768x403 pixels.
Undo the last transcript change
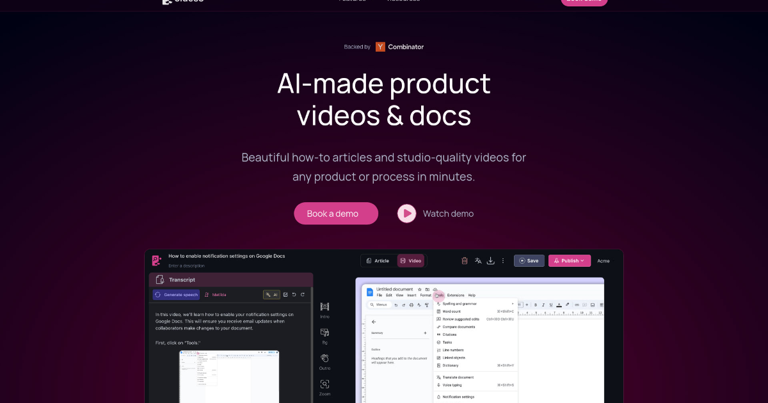point(293,294)
